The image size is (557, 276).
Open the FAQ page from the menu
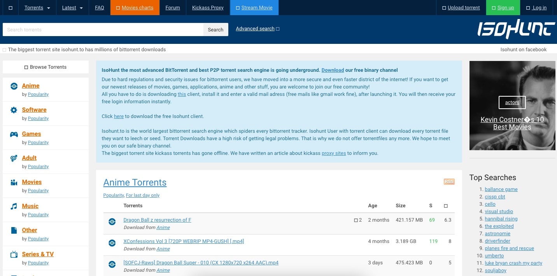pos(99,7)
